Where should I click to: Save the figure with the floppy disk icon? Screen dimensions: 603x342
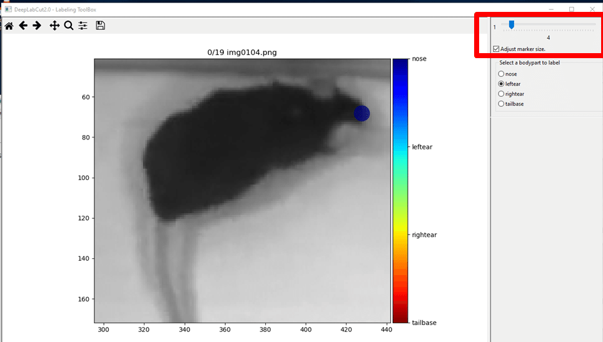[x=100, y=26]
